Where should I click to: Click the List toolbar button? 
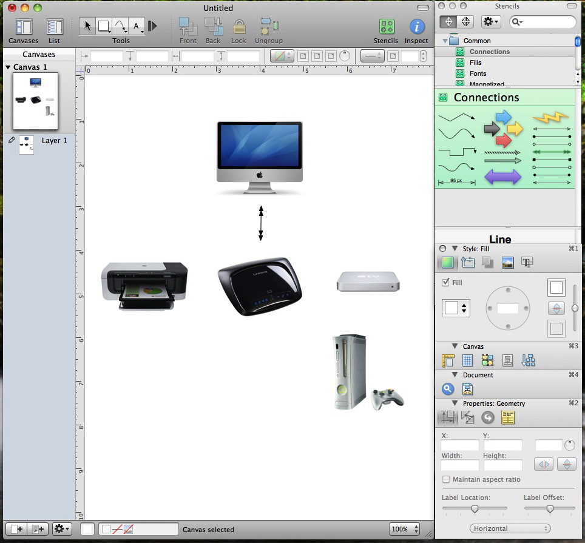pyautogui.click(x=55, y=27)
